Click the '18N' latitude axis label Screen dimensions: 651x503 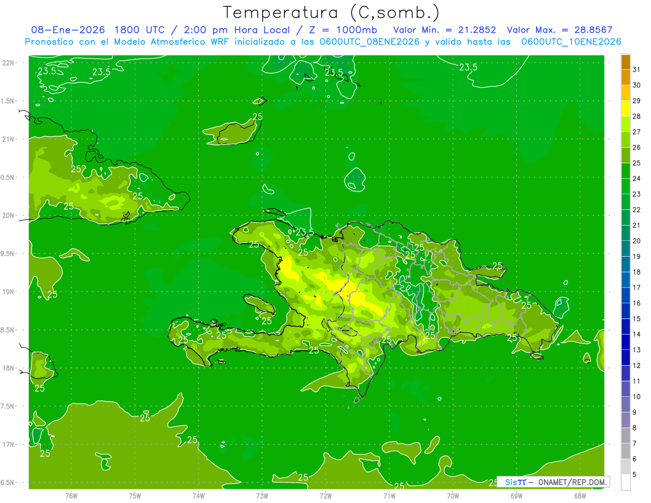point(8,368)
